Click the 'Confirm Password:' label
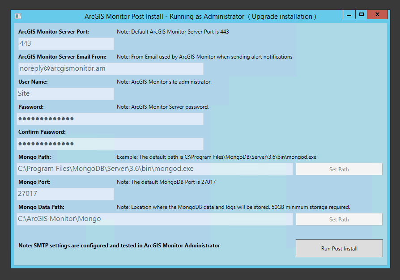The height and width of the screenshot is (280, 400). 42,132
